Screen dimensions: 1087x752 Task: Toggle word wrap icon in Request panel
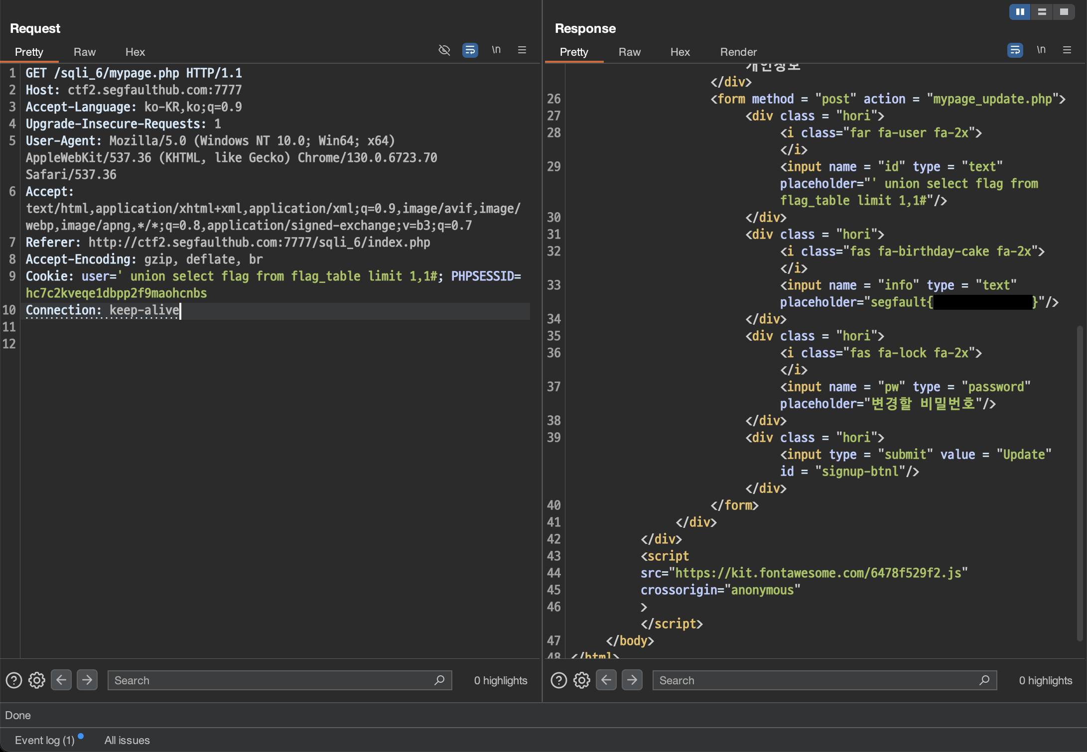pos(470,50)
